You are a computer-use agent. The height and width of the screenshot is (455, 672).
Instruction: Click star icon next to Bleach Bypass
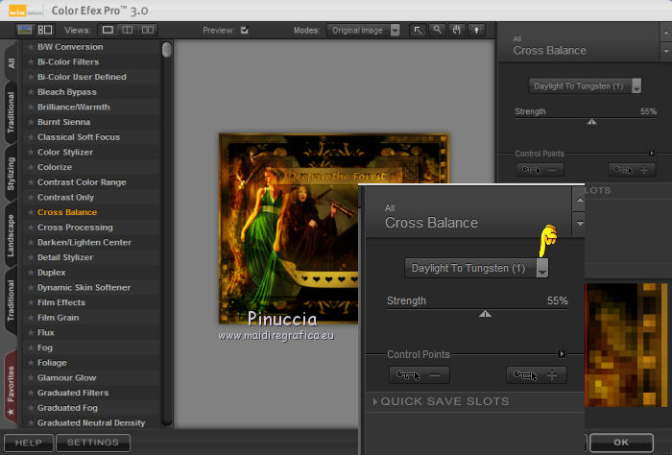point(31,92)
